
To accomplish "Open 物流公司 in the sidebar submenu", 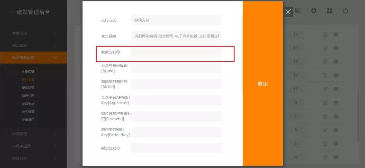I will click(x=28, y=96).
